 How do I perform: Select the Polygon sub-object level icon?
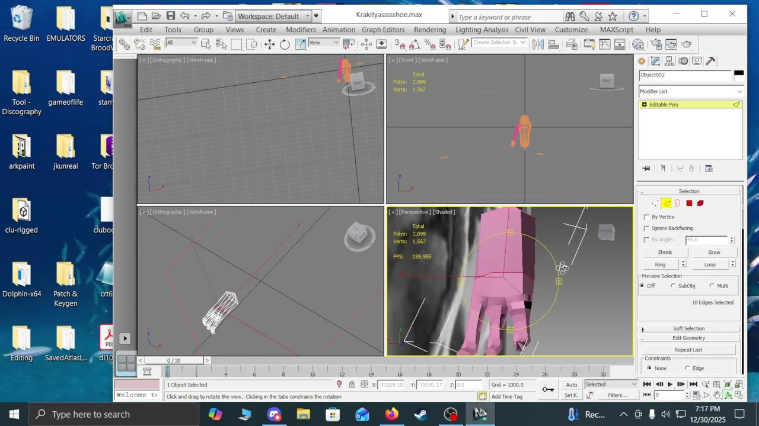(689, 203)
